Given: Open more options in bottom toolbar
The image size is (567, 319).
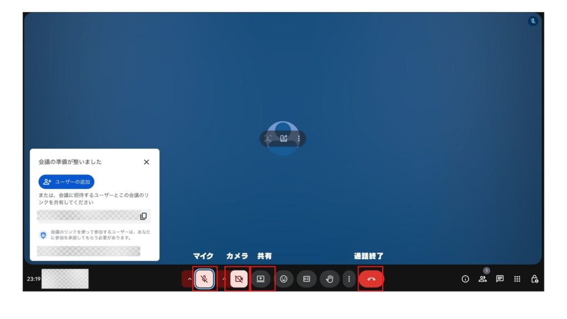Looking at the screenshot, I should point(349,279).
